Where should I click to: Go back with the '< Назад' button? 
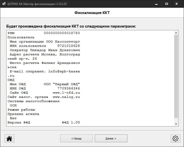tap(76, 138)
